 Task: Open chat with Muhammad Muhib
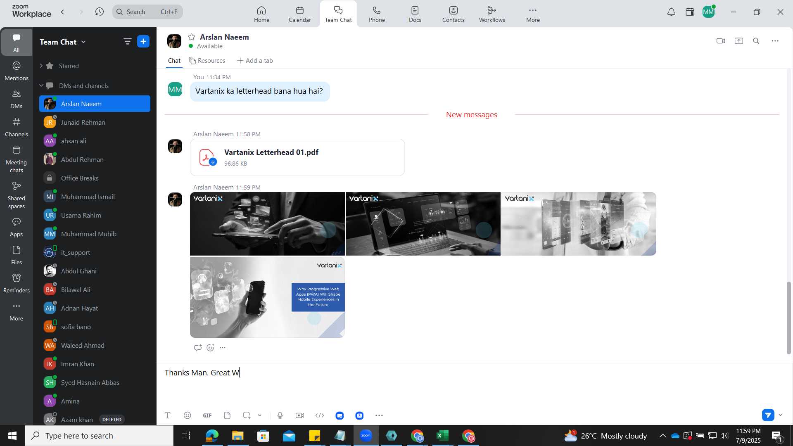point(95,234)
